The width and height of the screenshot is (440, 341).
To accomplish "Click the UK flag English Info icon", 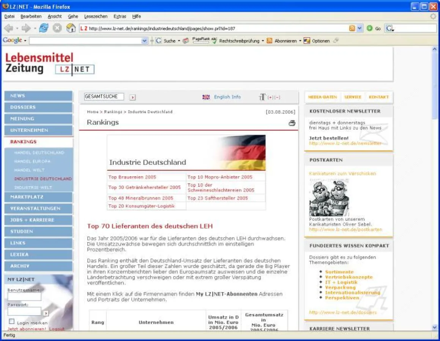I will point(206,97).
